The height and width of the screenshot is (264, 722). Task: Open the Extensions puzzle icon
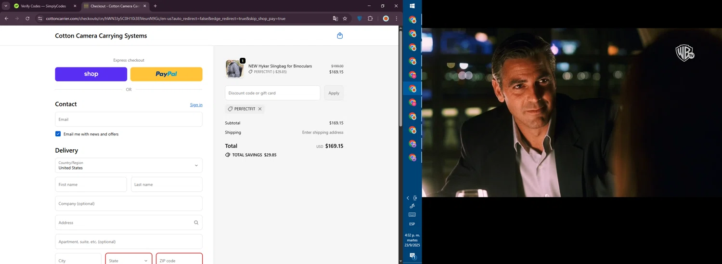click(x=370, y=19)
